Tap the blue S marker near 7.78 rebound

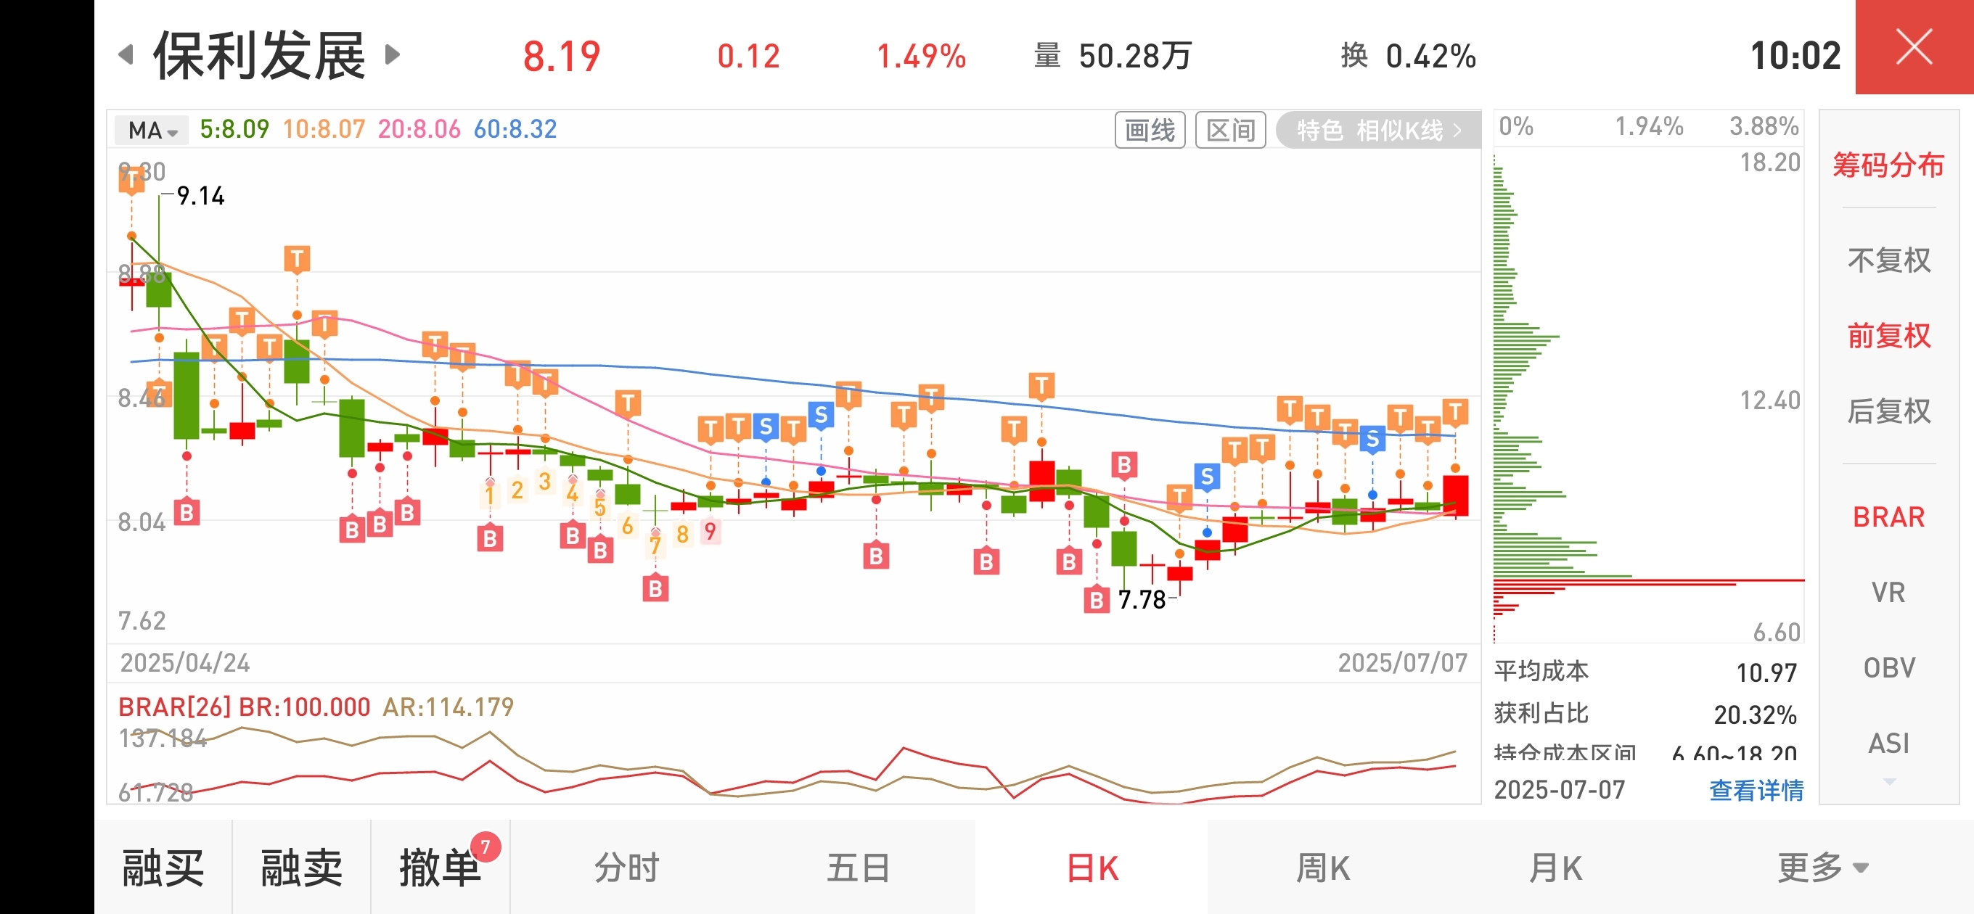(1207, 477)
